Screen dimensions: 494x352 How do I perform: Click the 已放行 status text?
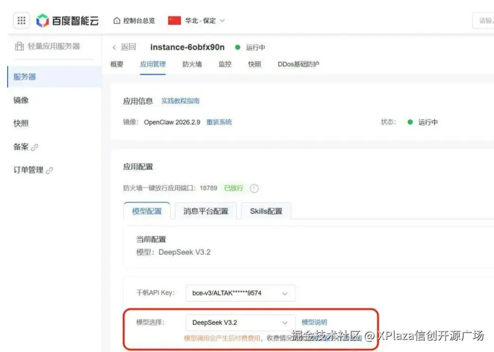click(234, 188)
